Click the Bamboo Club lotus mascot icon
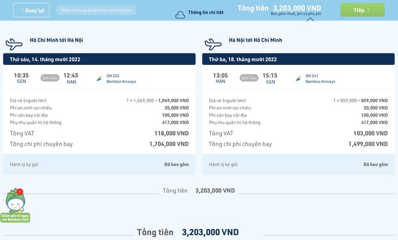Viewport: 398px width, 240px height. click(15, 200)
